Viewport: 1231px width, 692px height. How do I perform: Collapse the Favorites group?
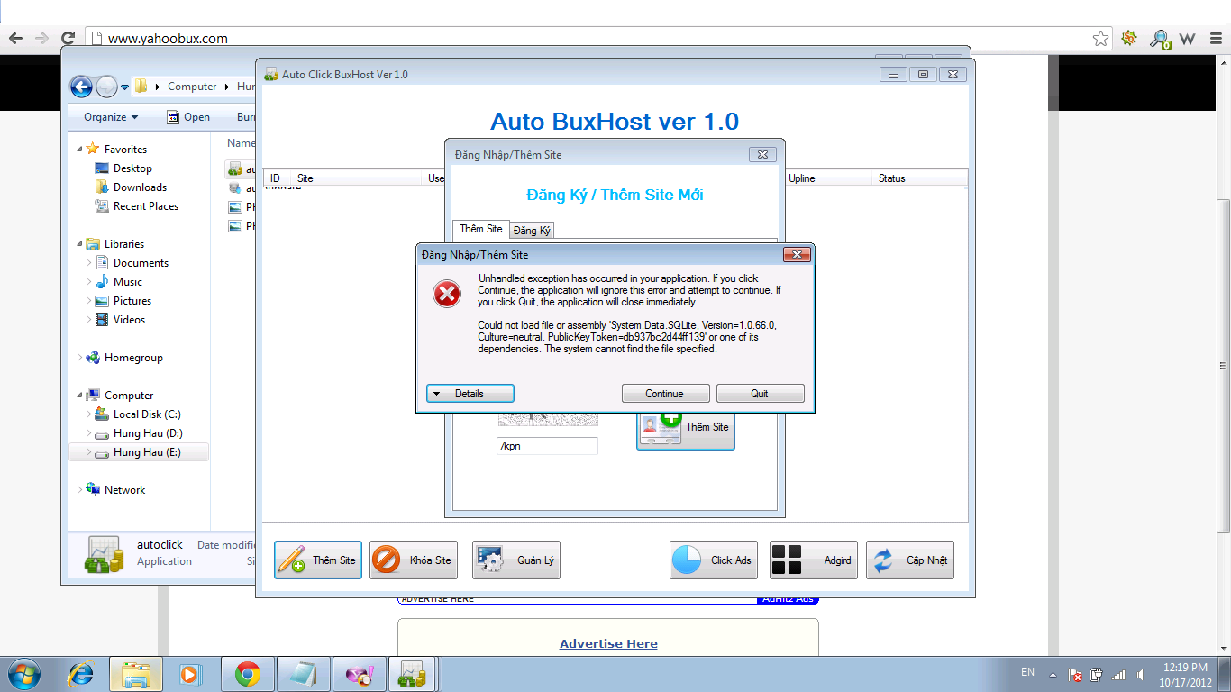pos(79,150)
